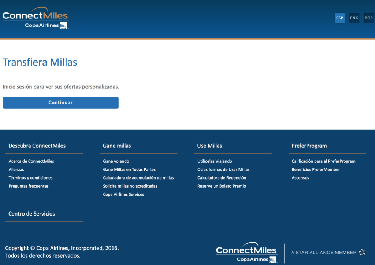Open Términos y condiciones link
Viewport: 375px width, 265px height.
[x=31, y=178]
